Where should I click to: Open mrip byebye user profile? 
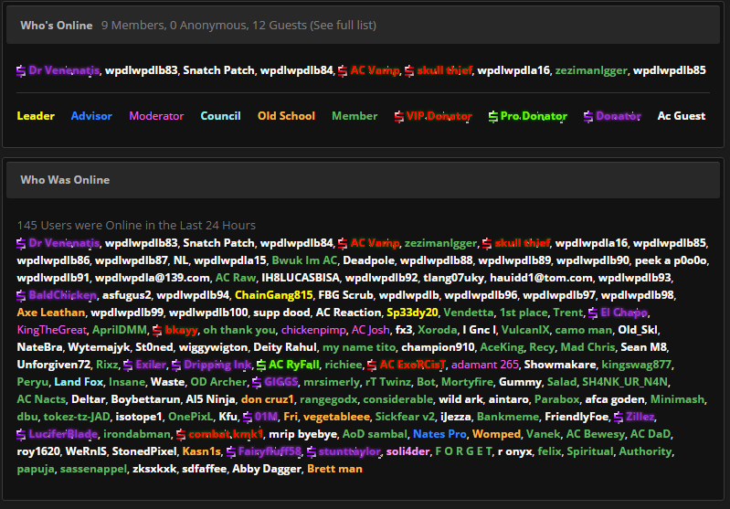click(303, 434)
